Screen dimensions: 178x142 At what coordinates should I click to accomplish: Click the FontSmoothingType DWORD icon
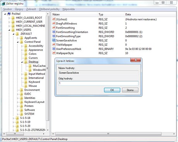coord(54,36)
